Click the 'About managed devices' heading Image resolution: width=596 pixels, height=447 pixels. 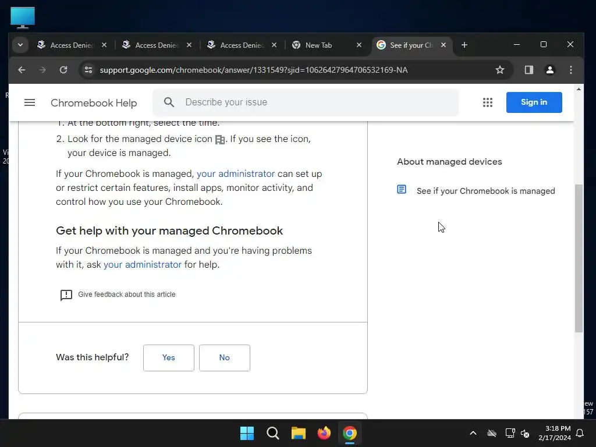pos(449,162)
